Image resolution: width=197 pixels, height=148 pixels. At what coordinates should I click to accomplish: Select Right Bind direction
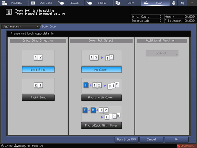[38, 98]
